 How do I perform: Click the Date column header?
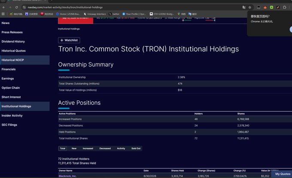click(x=146, y=171)
